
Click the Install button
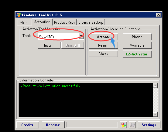[x=49, y=45]
